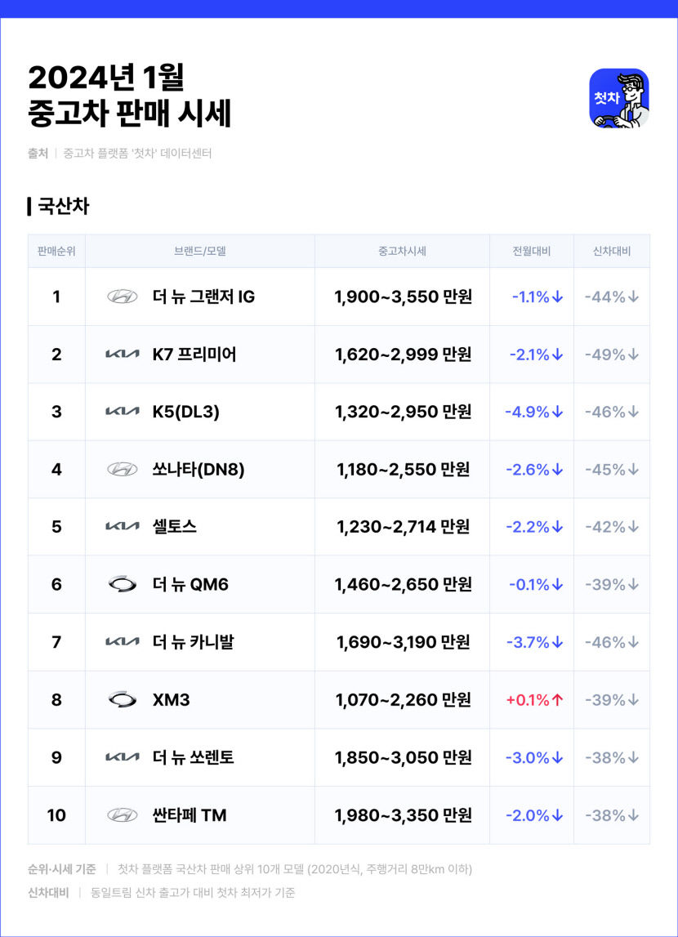Click the 첫차 app logo icon
Viewport: 678px width, 937px height.
[x=618, y=98]
